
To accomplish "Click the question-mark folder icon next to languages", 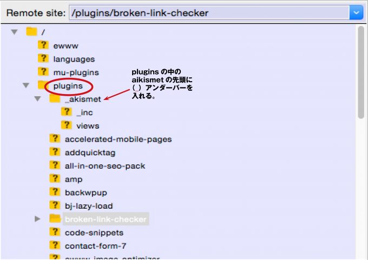I will (43, 58).
